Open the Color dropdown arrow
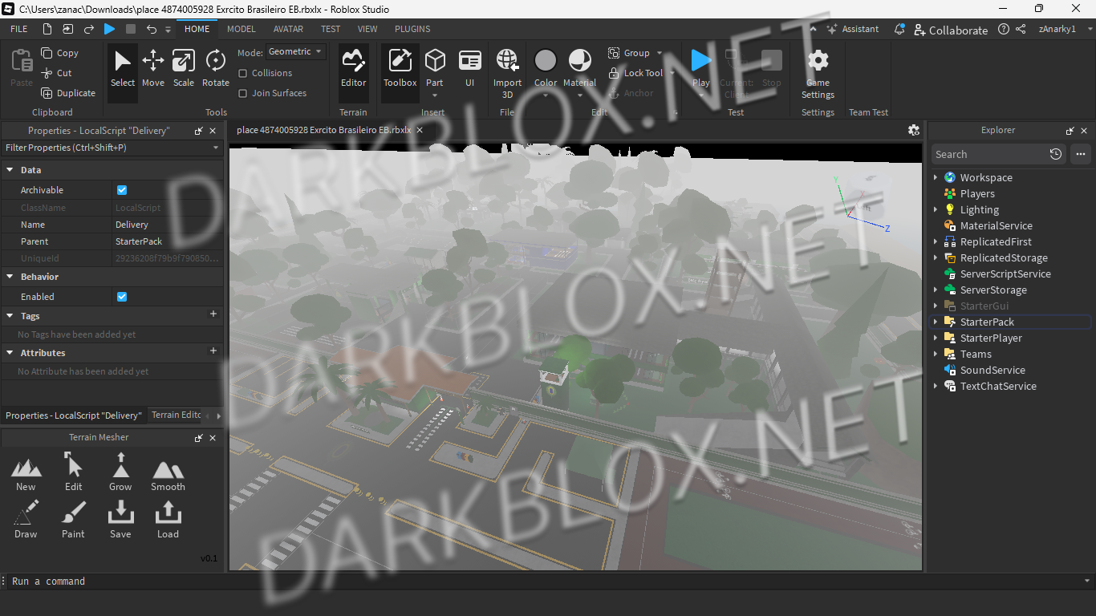The image size is (1096, 616). point(546,95)
